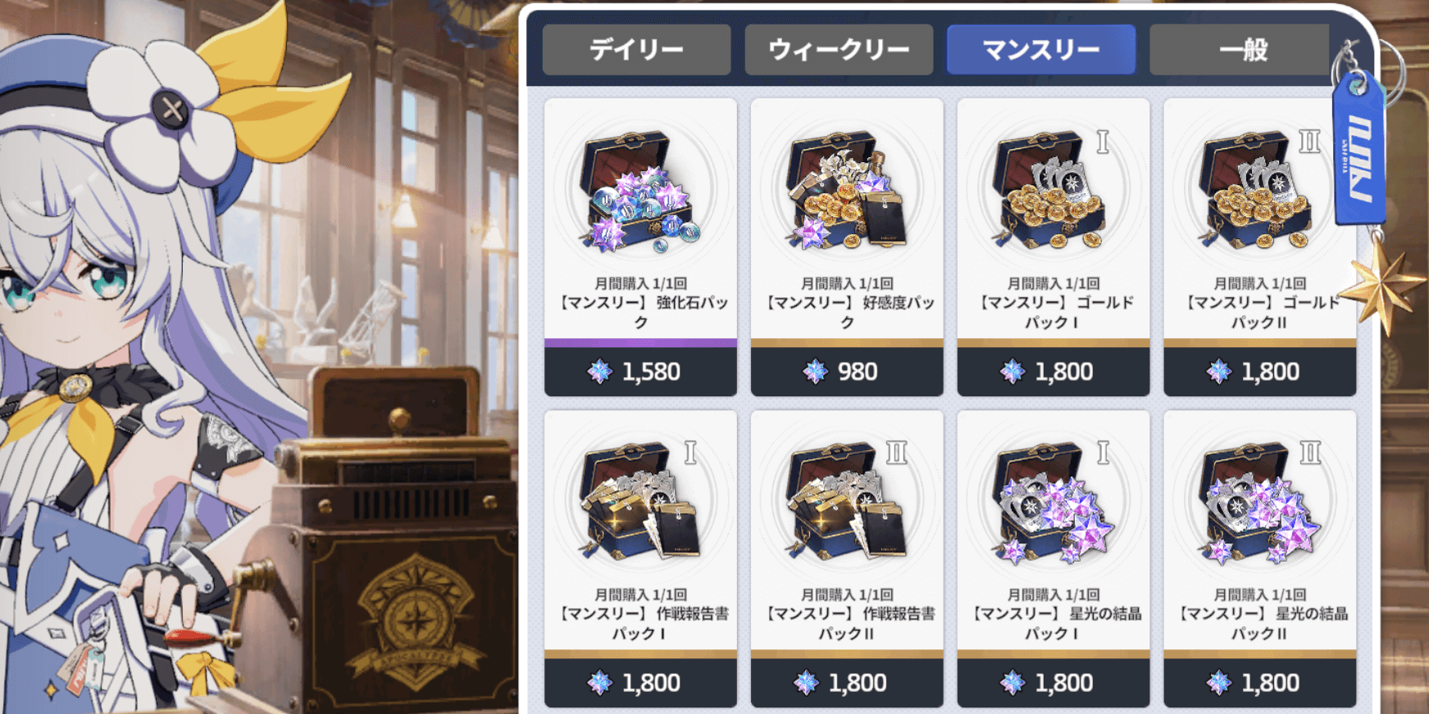
Task: Click 1,800 price under 星光の結晶パック II
Action: tap(1260, 683)
